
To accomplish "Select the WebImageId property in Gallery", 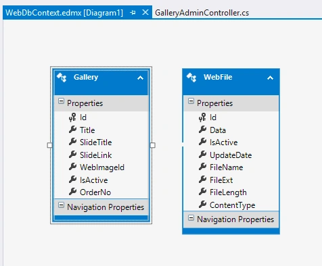I will (102, 167).
